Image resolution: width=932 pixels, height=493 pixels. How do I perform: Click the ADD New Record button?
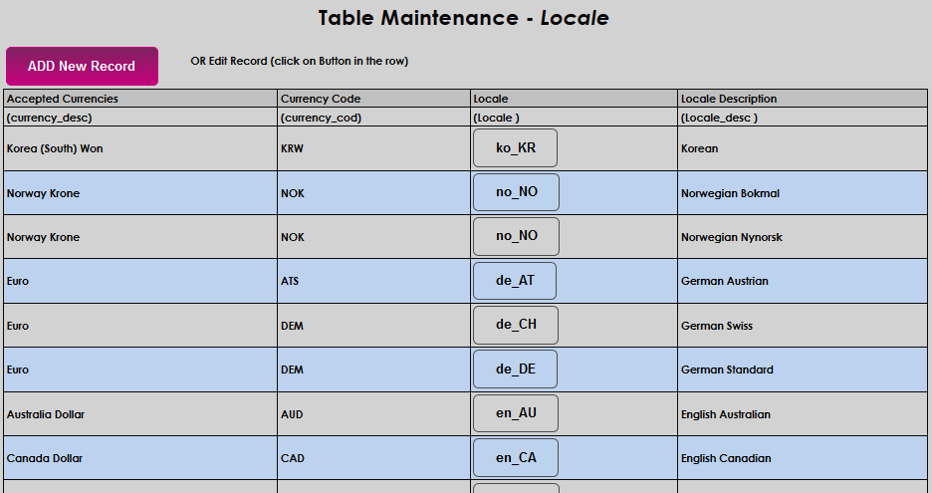(82, 67)
